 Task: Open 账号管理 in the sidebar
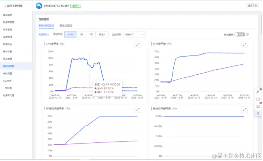(8, 30)
